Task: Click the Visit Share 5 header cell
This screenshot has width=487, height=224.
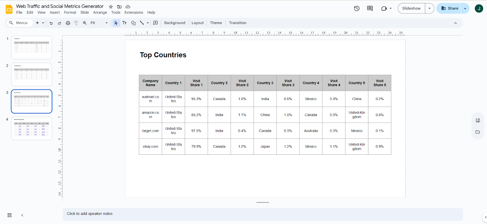Action: point(380,83)
